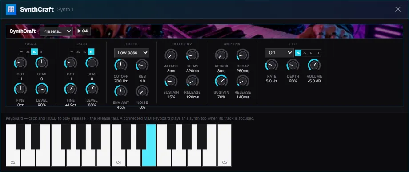Click the '260ms' amp decay value
This screenshot has height=172, width=409.
243,71
